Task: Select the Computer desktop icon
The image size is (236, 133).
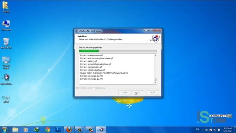Action: tap(6, 25)
